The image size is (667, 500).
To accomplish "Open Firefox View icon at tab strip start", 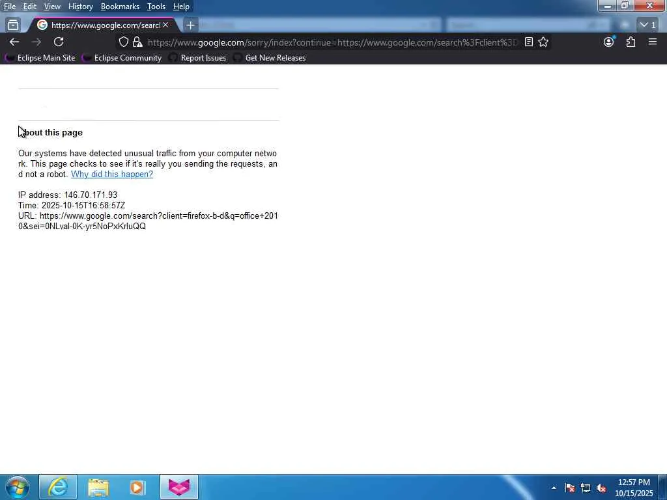I will [x=13, y=25].
